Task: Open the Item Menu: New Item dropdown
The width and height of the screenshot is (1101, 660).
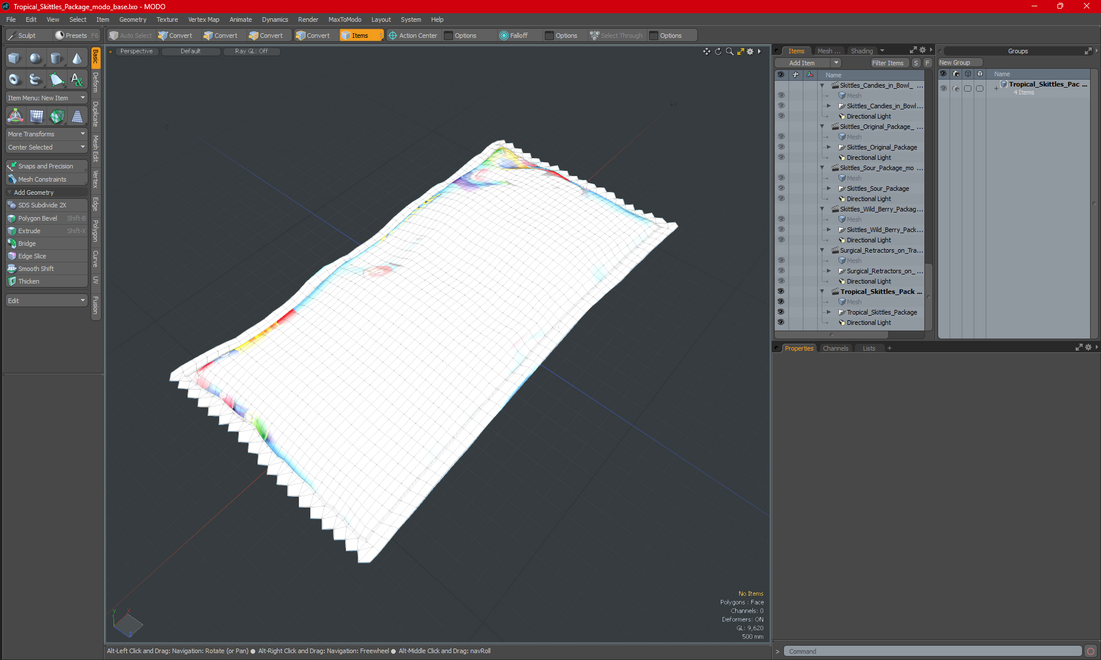Action: (46, 98)
